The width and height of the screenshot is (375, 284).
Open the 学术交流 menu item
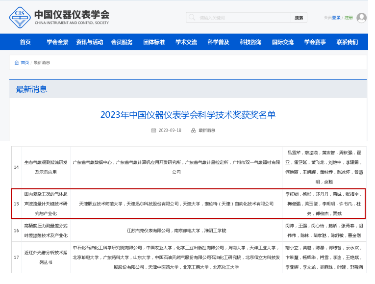coord(186,42)
